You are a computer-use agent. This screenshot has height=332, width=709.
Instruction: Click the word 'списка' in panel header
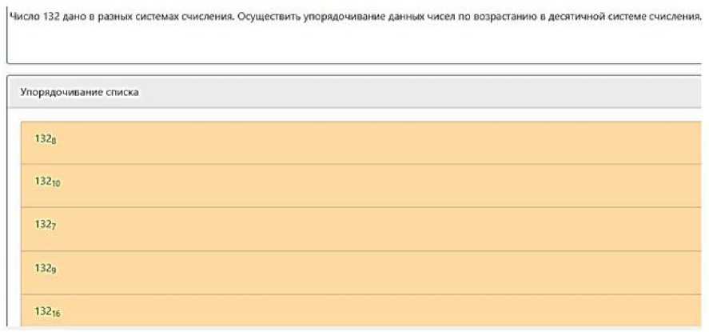coord(123,93)
